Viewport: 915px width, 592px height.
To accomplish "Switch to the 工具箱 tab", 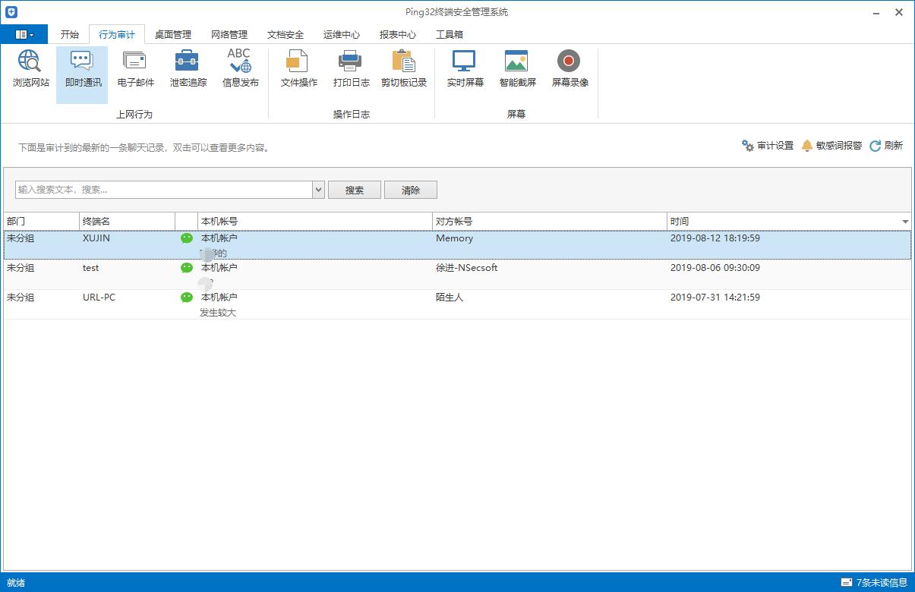I will point(450,35).
